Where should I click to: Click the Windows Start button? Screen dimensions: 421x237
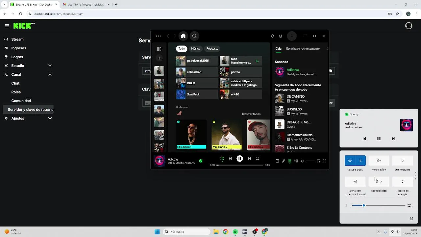[x=157, y=232]
